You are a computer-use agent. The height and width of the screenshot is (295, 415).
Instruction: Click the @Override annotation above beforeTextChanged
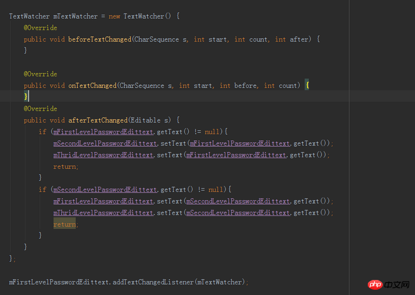tap(40, 28)
